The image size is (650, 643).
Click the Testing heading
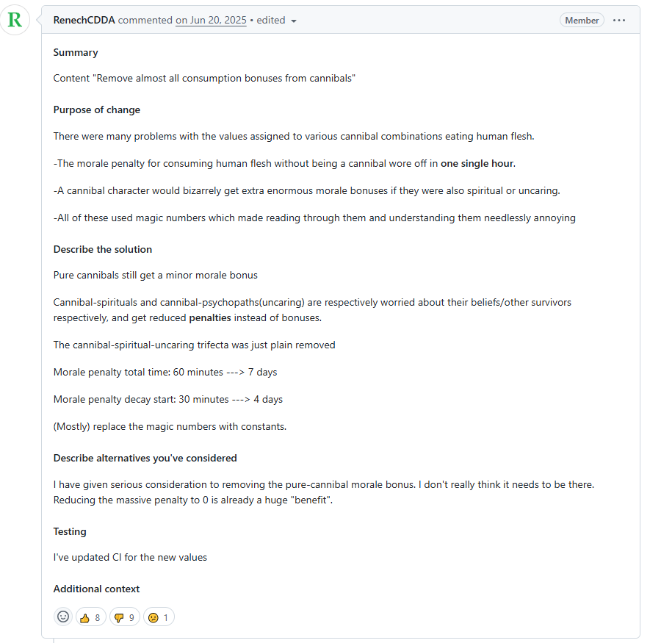[70, 531]
